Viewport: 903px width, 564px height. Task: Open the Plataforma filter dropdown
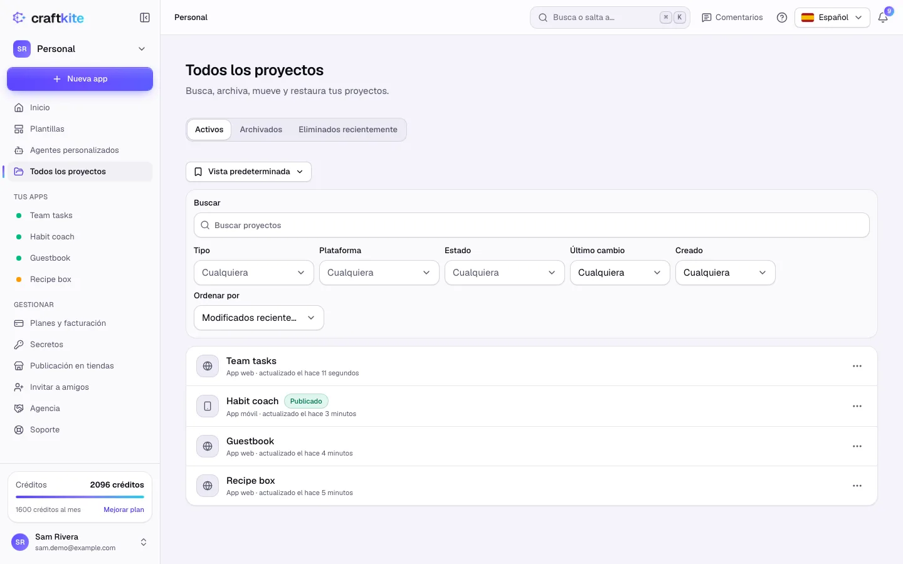[x=379, y=273]
